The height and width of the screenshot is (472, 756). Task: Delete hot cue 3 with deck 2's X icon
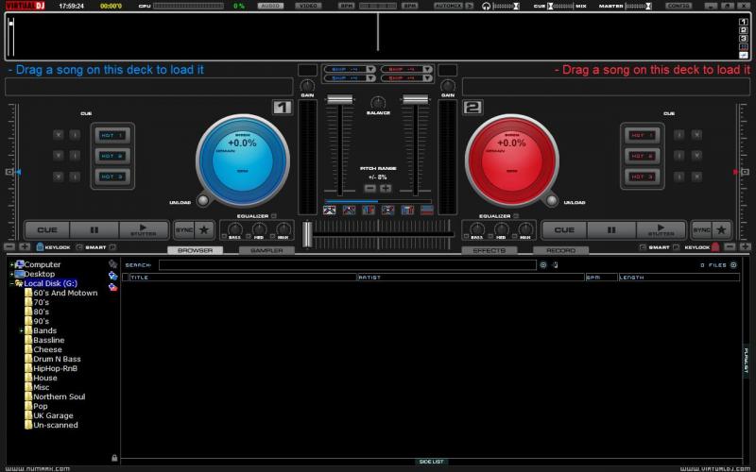[x=696, y=177]
